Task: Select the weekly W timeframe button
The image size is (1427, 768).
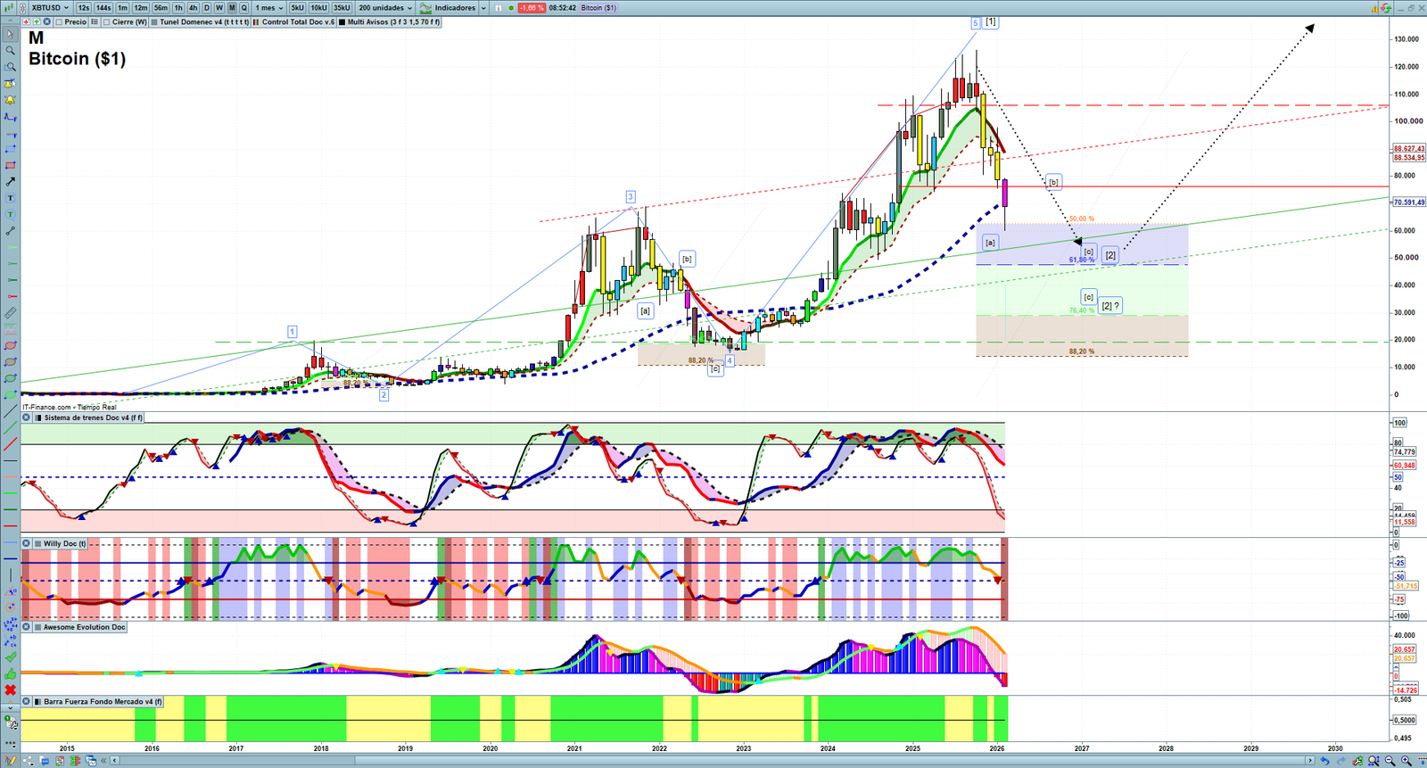Action: pos(219,8)
